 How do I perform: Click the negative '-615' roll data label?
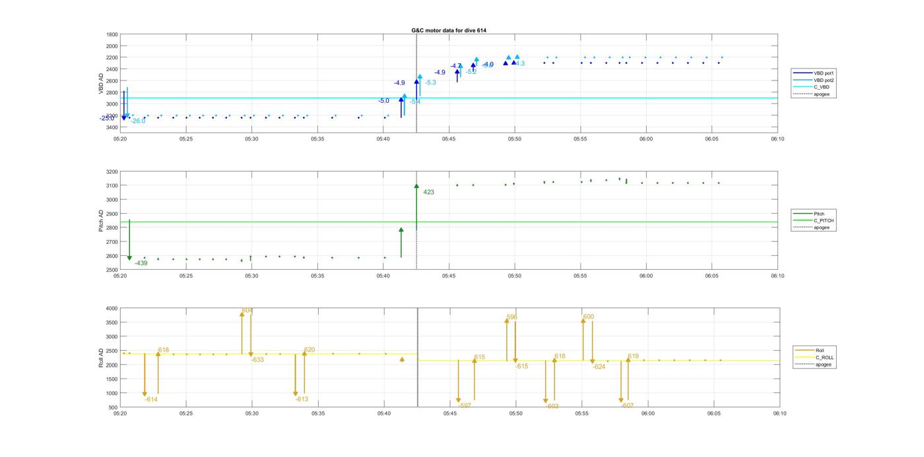coord(521,367)
